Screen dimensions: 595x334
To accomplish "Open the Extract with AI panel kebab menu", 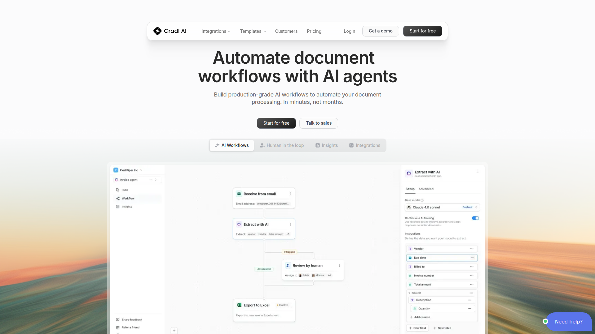I will [x=478, y=171].
